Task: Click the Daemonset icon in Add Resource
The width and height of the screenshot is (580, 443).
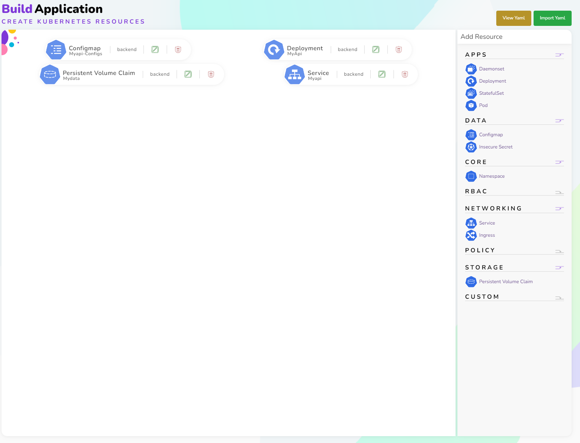Action: [471, 69]
